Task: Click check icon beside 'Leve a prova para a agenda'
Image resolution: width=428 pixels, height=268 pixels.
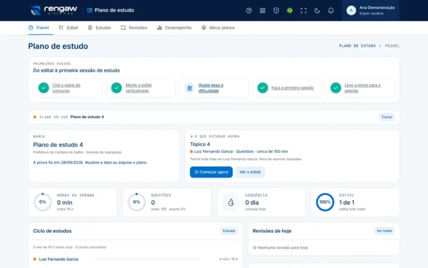Action: [x=335, y=88]
